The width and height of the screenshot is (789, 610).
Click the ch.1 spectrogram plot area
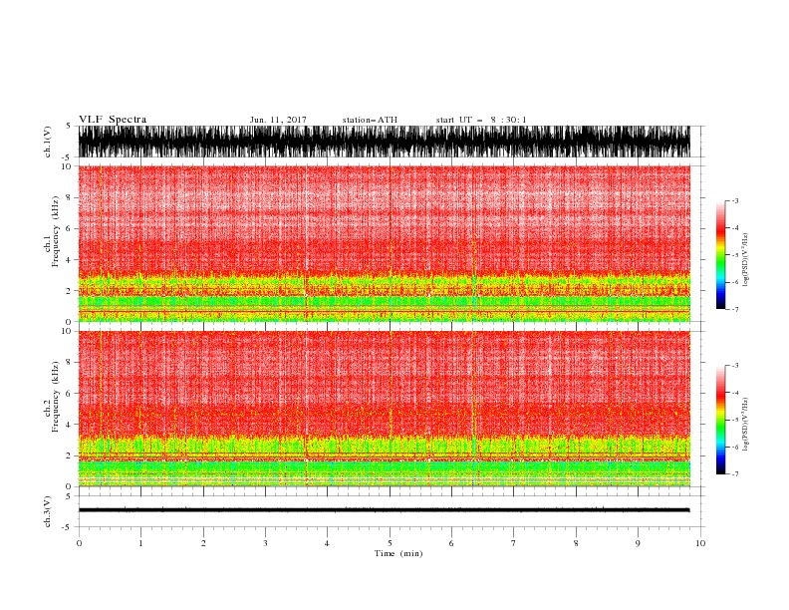pos(384,243)
